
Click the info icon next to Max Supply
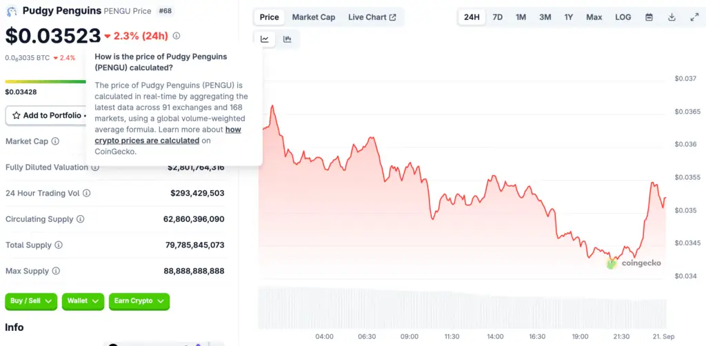[56, 272]
